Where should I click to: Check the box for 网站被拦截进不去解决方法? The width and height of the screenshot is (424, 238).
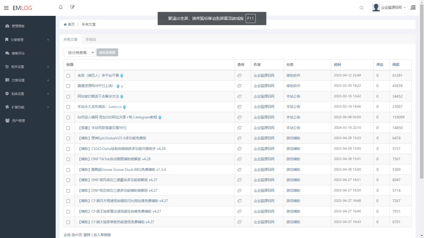tap(68, 97)
